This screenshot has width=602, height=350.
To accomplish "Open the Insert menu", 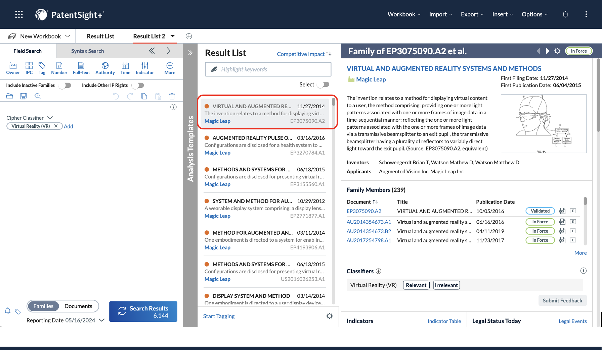I will click(503, 14).
